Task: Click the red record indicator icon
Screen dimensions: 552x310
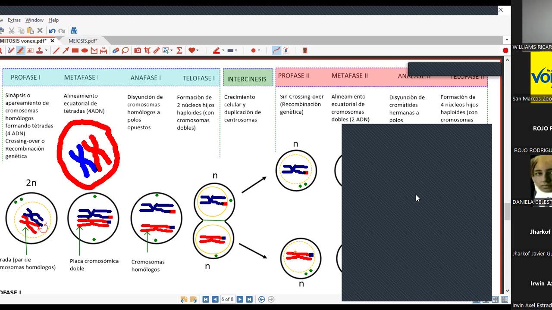Action: 505,50
